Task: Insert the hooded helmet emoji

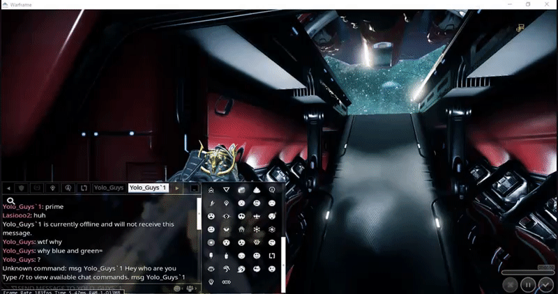Action: (x=241, y=229)
